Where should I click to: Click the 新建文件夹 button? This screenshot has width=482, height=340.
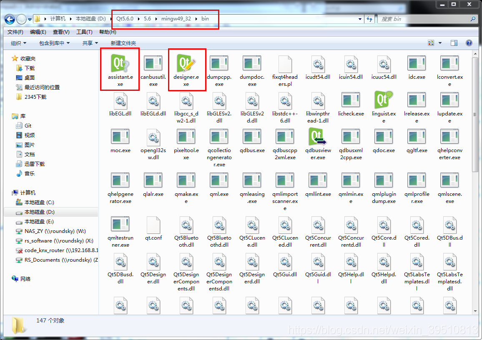point(123,43)
